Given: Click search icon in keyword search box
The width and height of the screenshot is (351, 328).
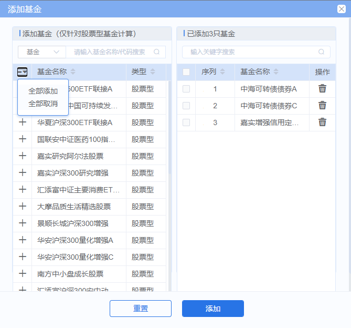Looking at the screenshot, I should 321,52.
